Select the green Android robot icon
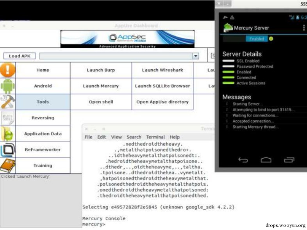This screenshot has height=230, width=307. tap(8, 86)
